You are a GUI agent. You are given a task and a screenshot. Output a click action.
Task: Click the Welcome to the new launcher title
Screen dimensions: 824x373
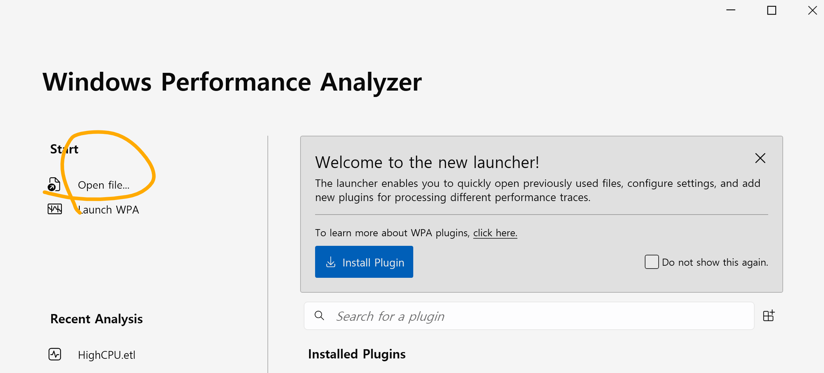tap(427, 163)
